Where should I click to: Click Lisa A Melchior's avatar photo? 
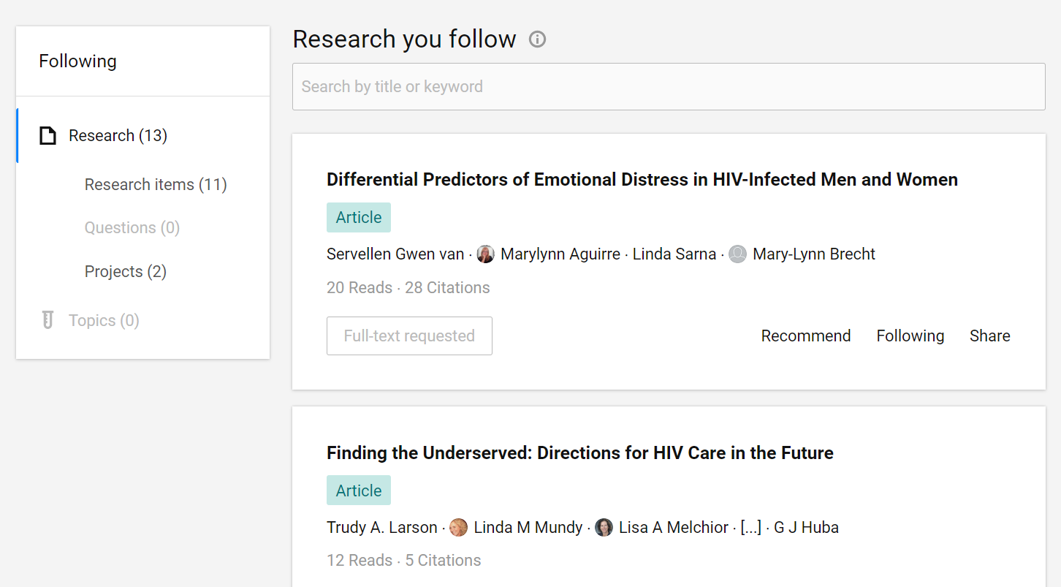604,528
